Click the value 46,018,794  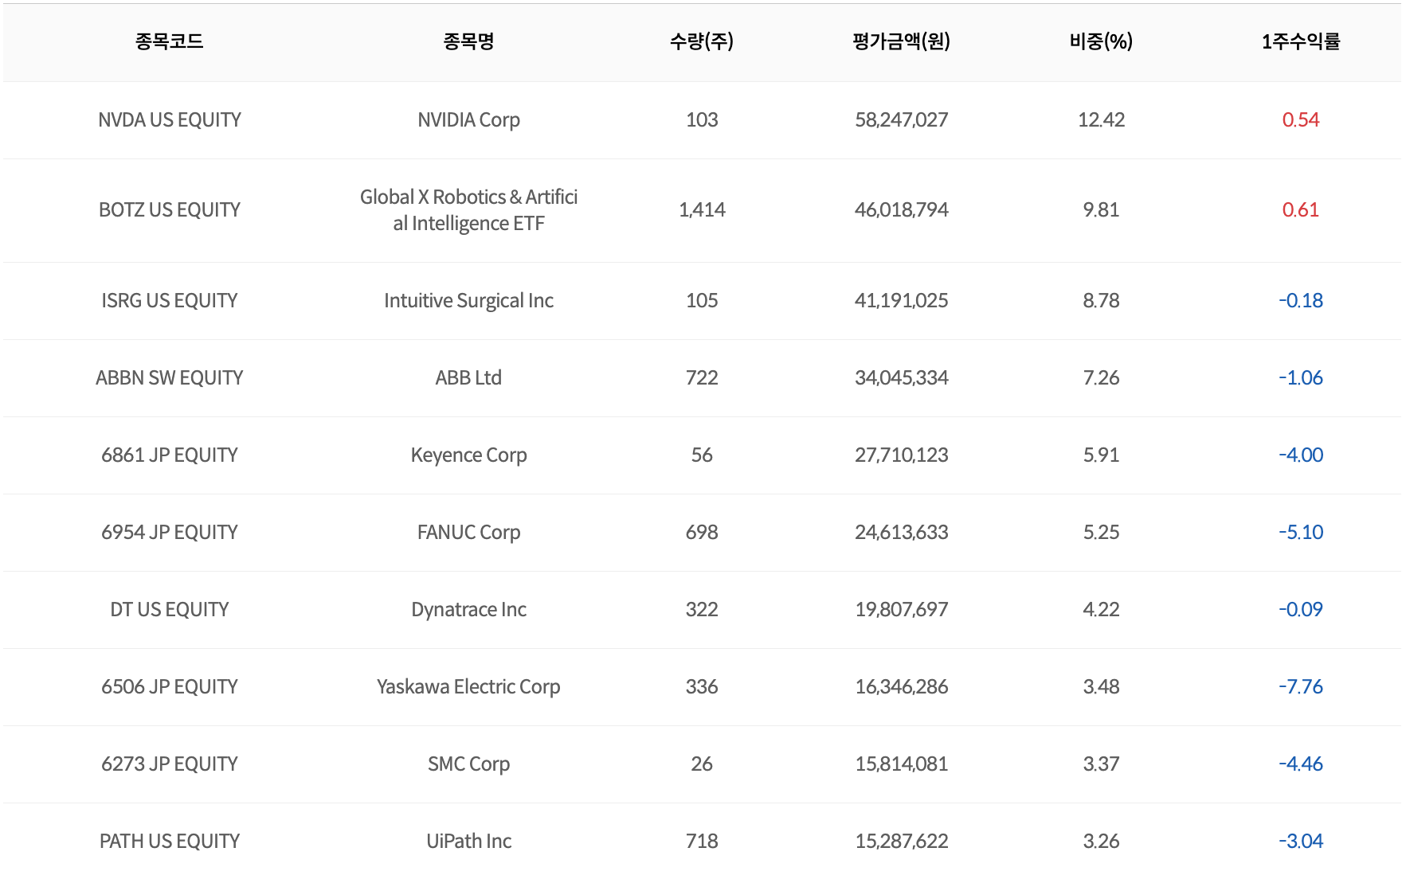[x=901, y=209]
